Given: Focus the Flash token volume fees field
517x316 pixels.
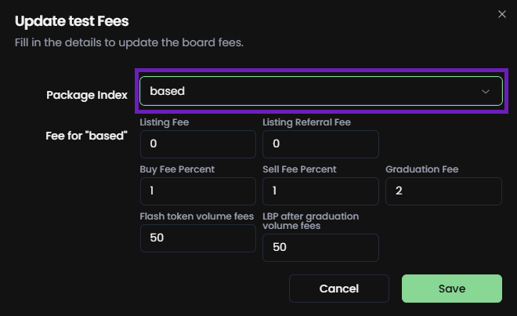Looking at the screenshot, I should coord(198,238).
